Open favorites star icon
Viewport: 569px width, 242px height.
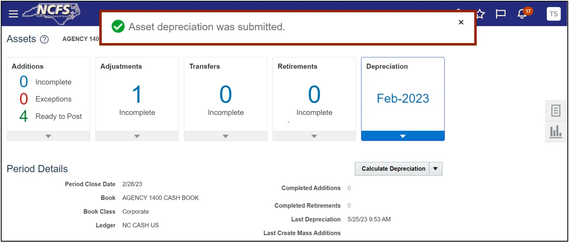[x=480, y=14]
